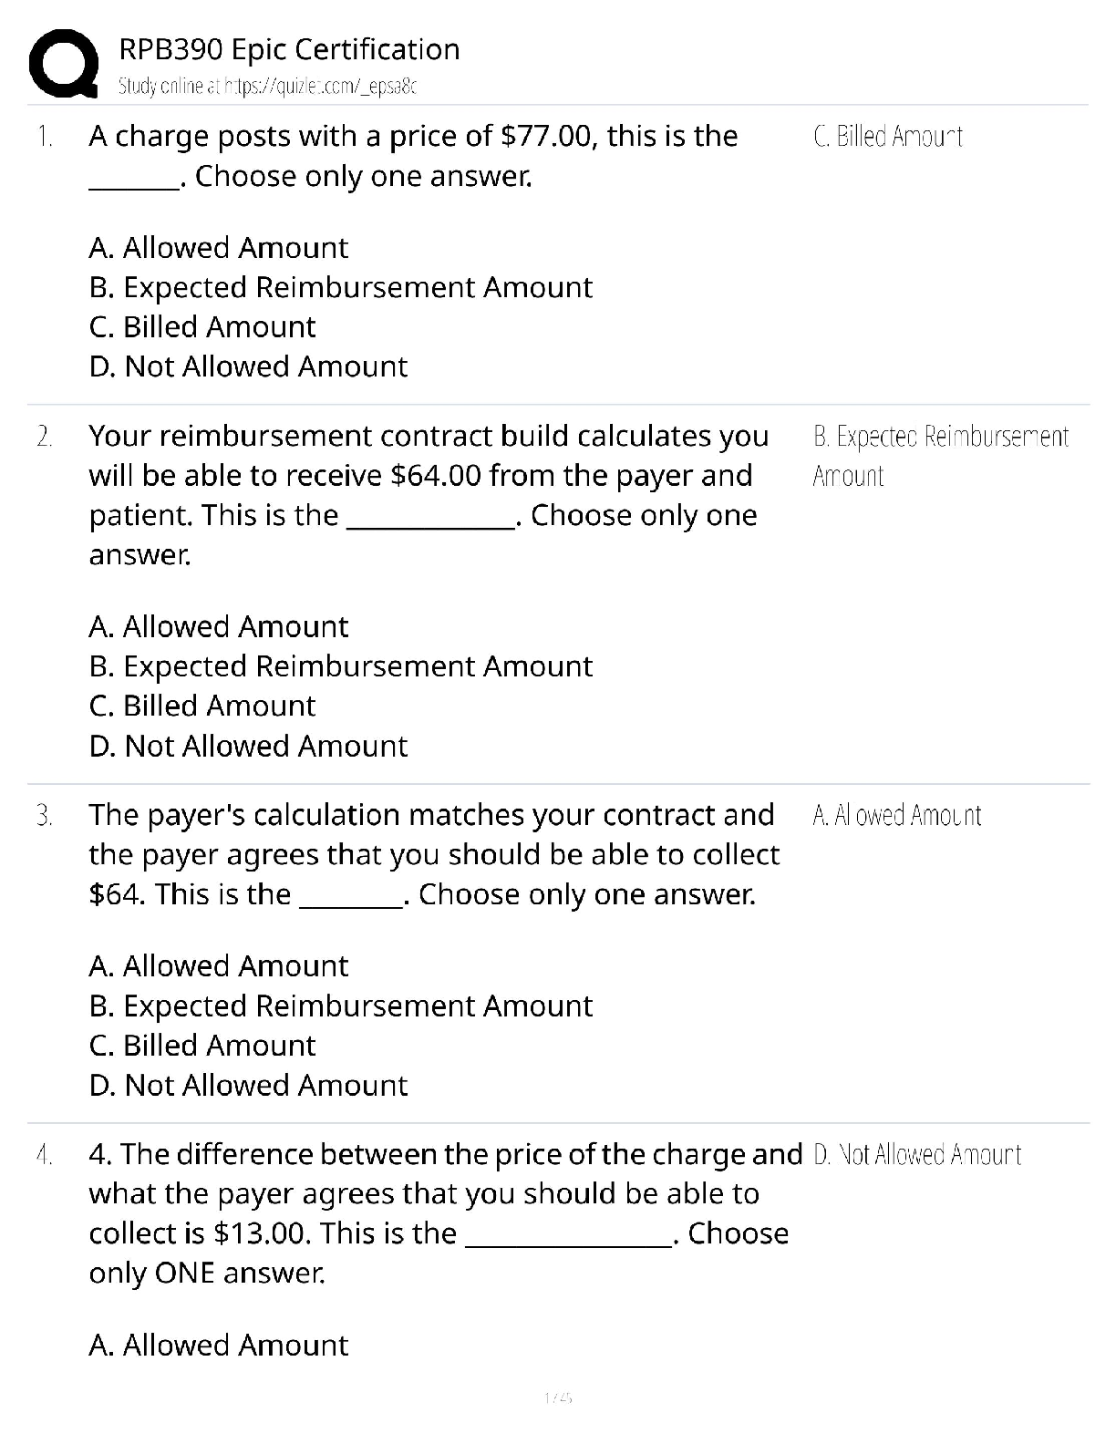Click right-column answer D. Not Allowed Amount

(916, 1155)
